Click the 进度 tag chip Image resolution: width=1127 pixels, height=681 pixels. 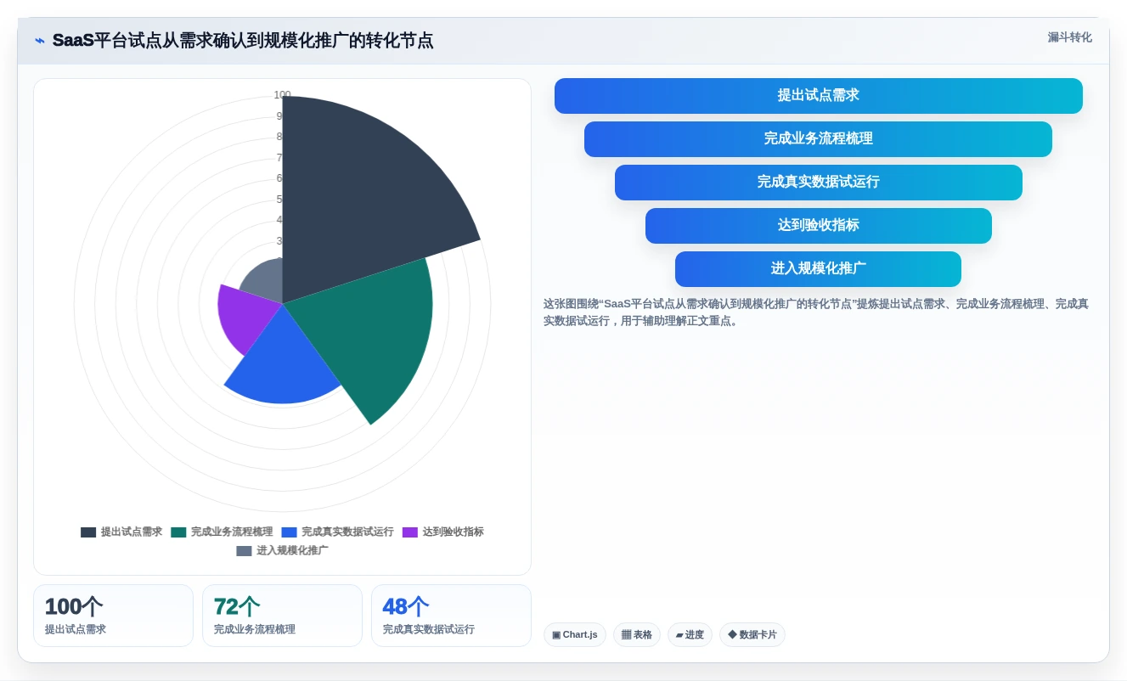coord(690,635)
